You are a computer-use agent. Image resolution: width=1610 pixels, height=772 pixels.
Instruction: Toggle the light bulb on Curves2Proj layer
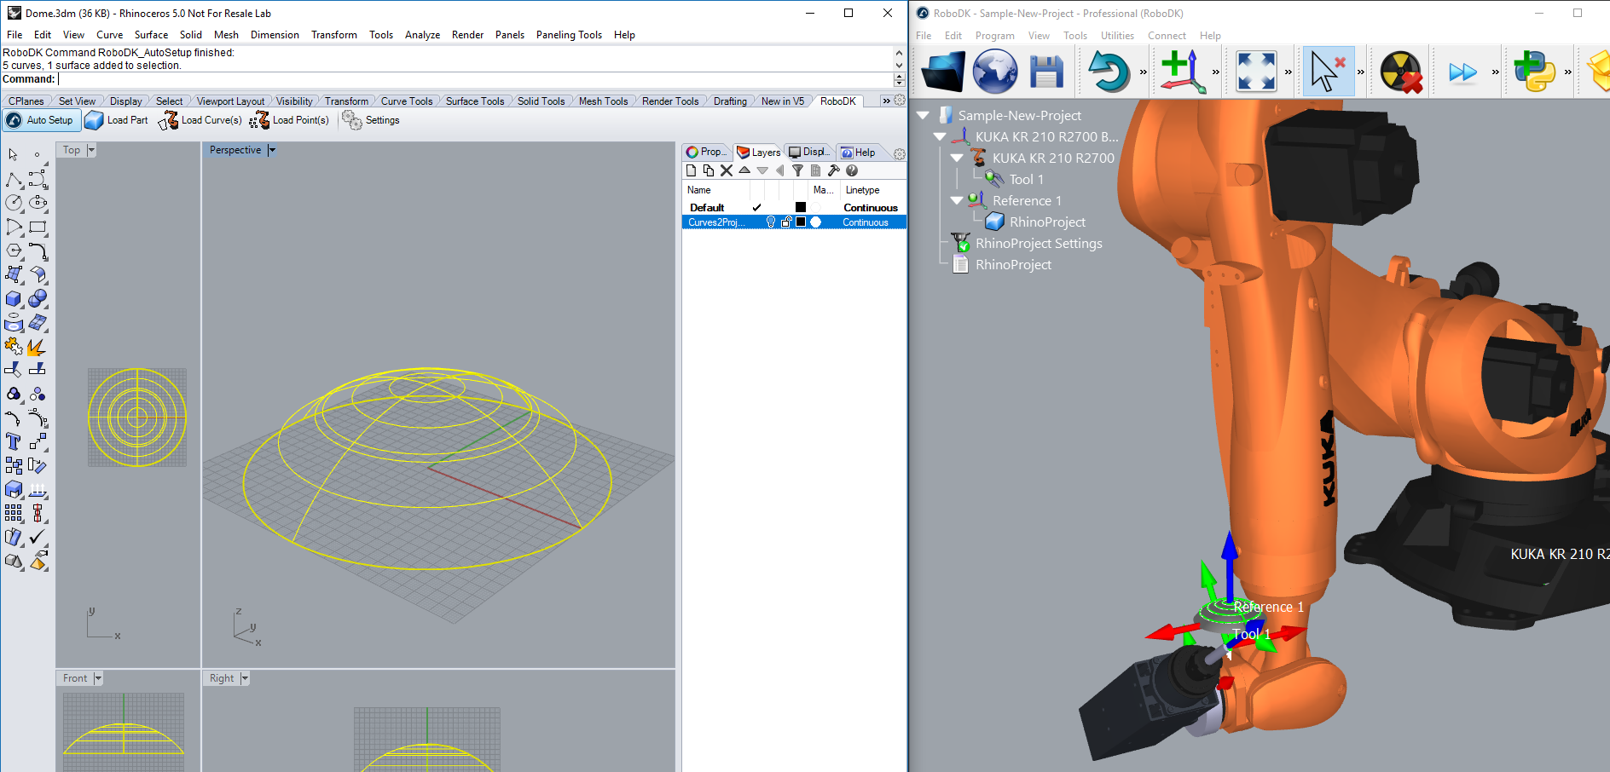(771, 222)
